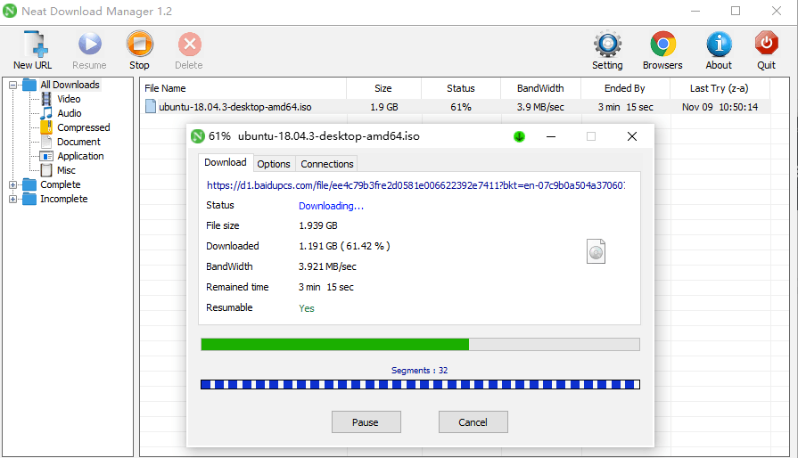Sort by the Status column header

[x=461, y=88]
